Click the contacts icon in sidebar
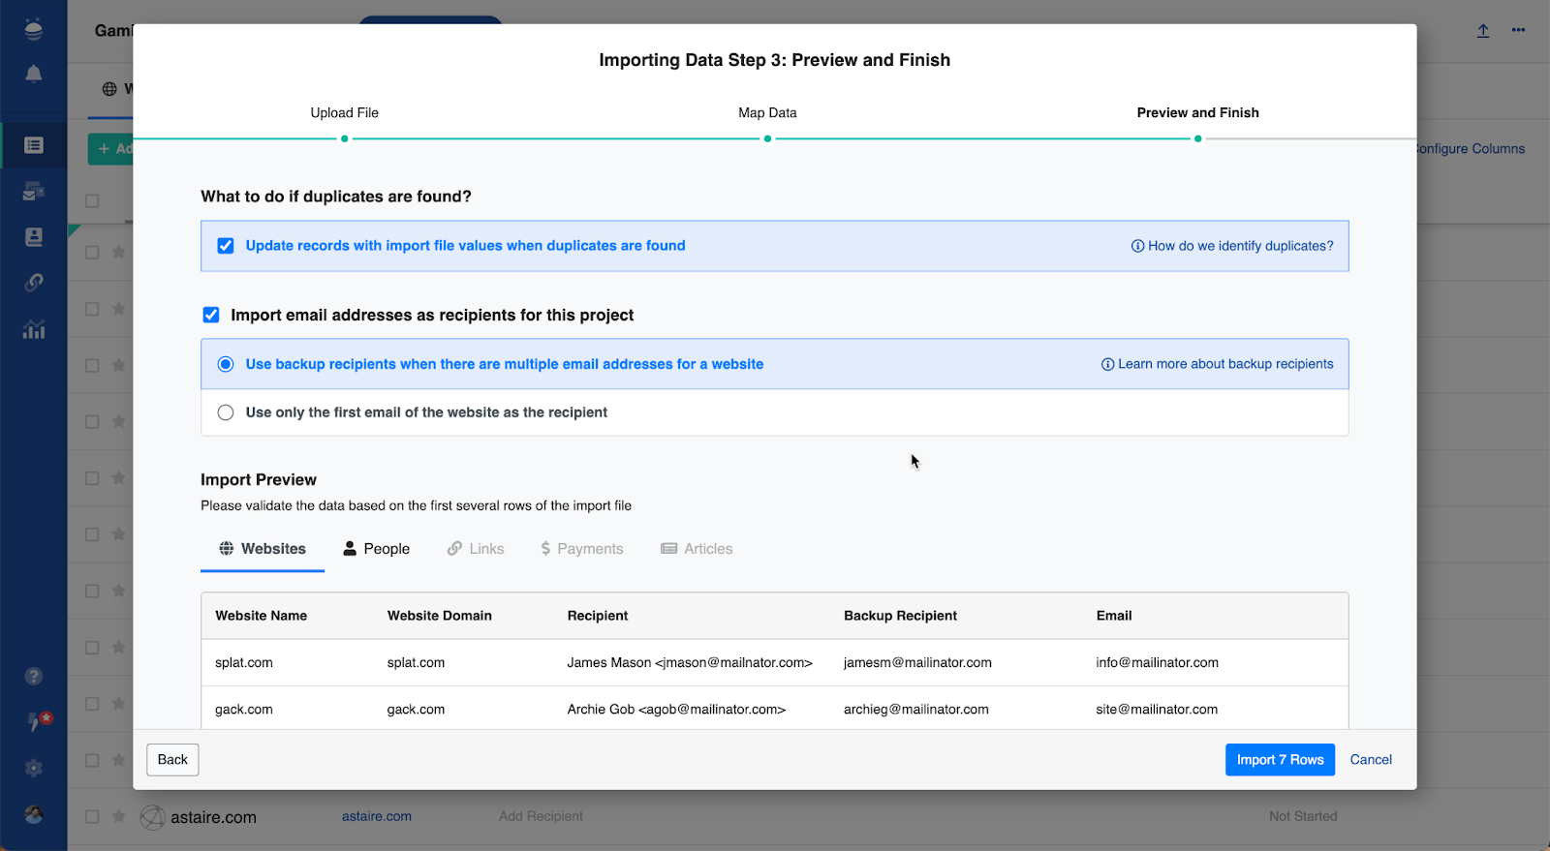Screen dimensions: 1550x851 point(33,237)
